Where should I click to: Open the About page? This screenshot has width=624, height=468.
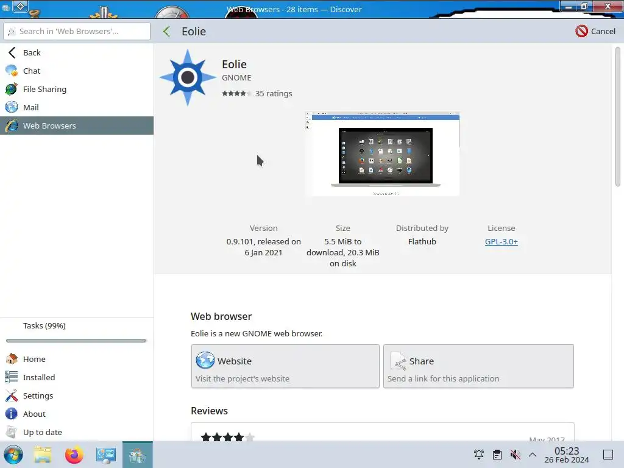coord(77,414)
